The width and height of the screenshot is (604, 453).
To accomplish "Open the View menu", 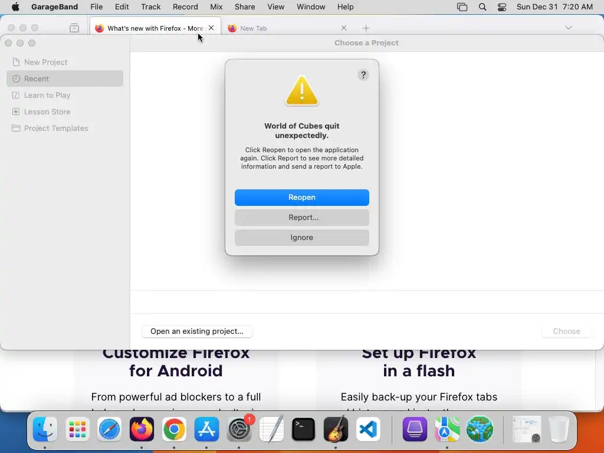I will (x=276, y=6).
